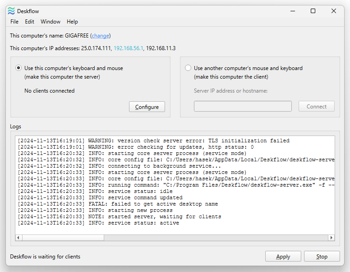Screen dimensions: 350x272
Task: Click 'Deskflow is waiting for clients' status text
Action: point(45,257)
